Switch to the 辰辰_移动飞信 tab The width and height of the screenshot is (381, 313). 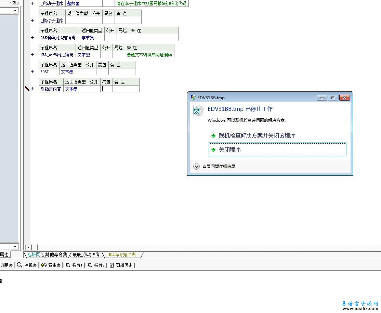[x=86, y=255]
